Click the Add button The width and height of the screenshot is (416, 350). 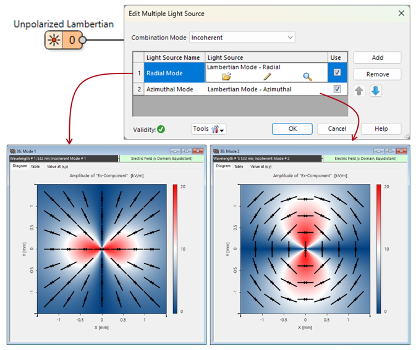[377, 57]
